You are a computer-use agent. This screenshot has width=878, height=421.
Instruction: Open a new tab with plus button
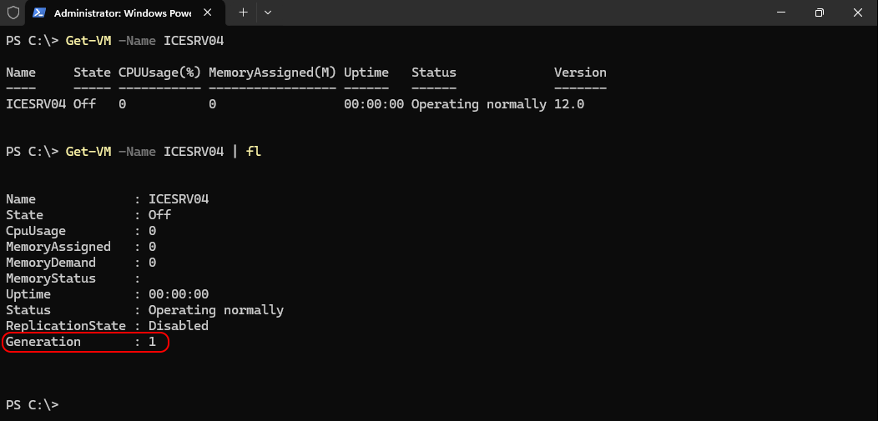point(243,13)
